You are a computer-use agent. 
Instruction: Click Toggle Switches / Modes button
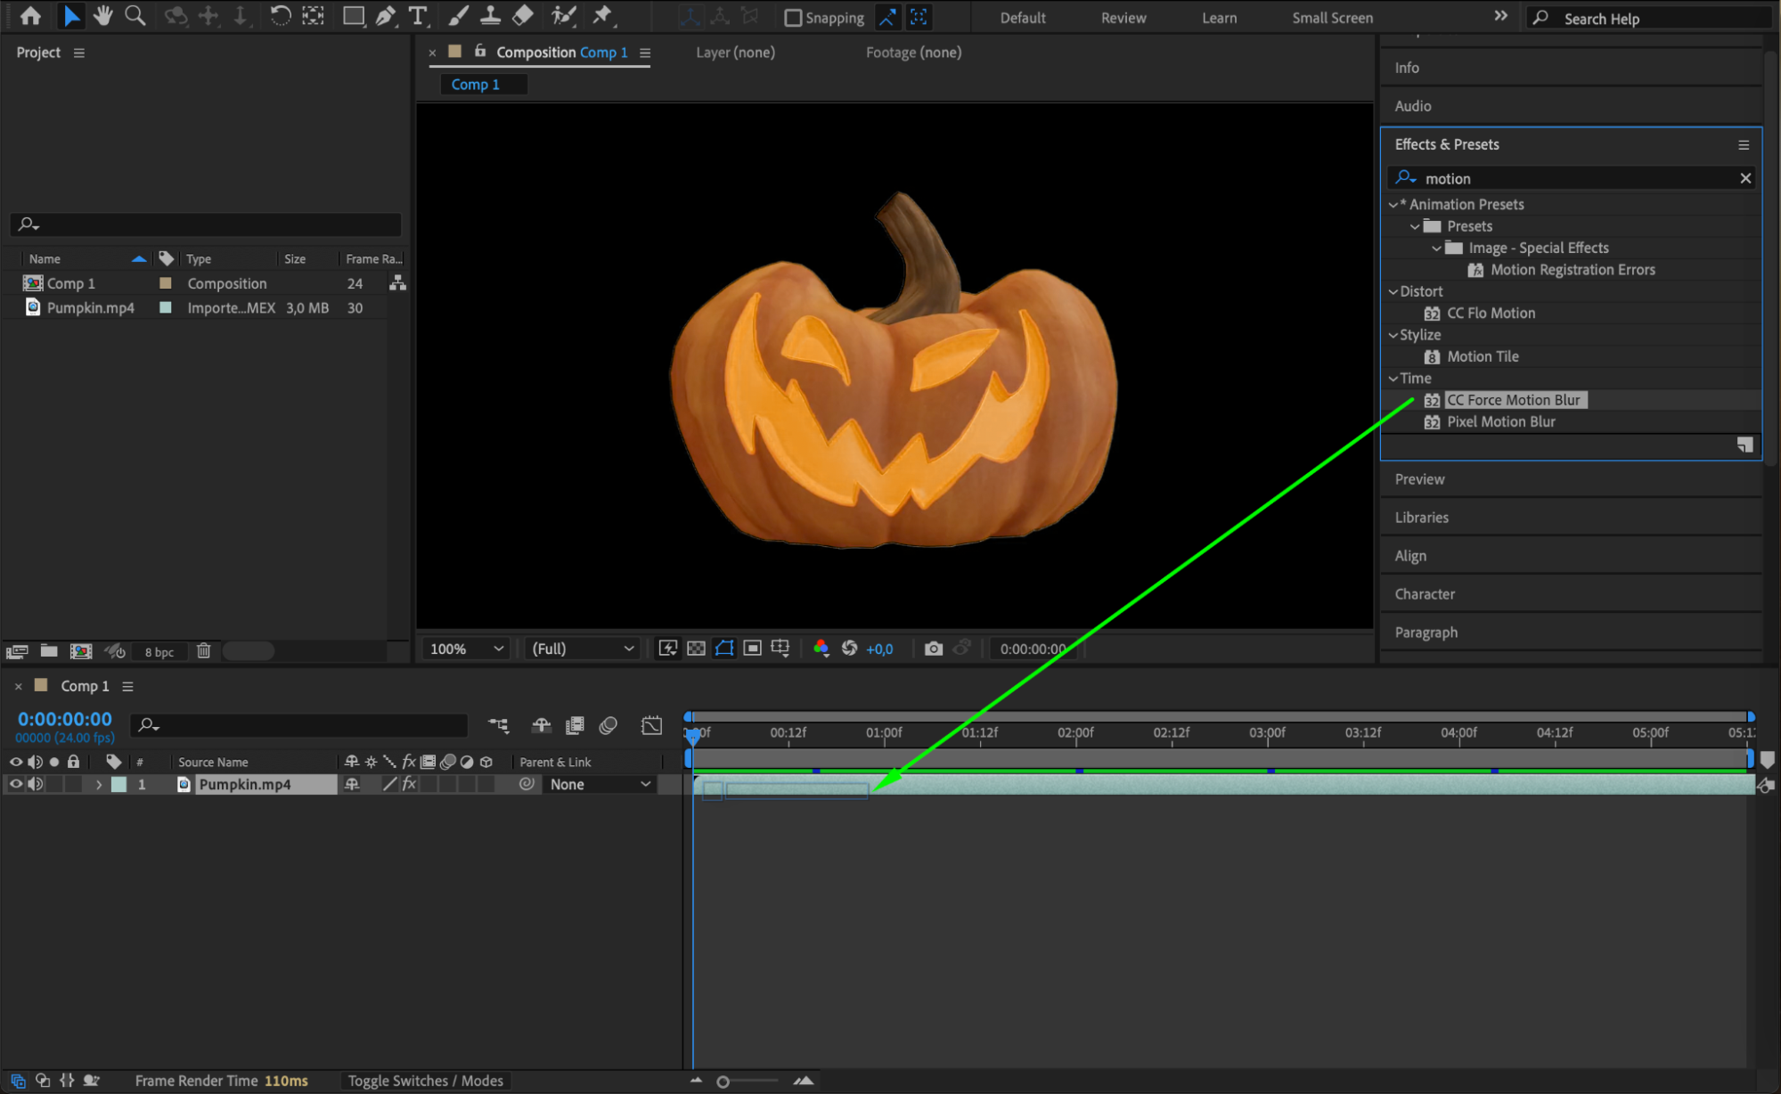point(425,1081)
